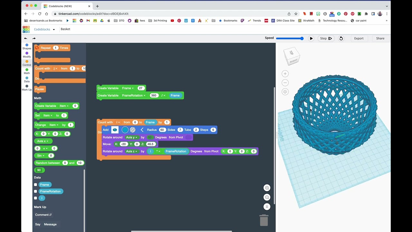This screenshot has height=232, width=412.
Task: Toggle the FrameRotation variable checkbox
Action: click(x=35, y=191)
